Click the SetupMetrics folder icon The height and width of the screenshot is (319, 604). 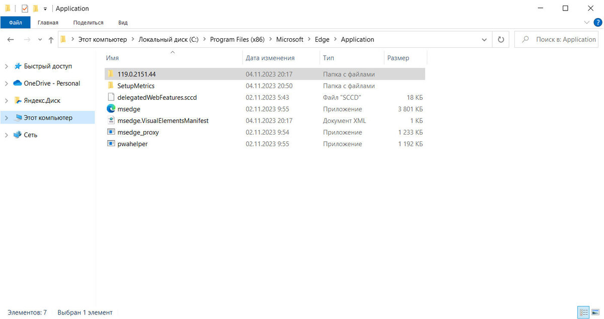coord(111,86)
